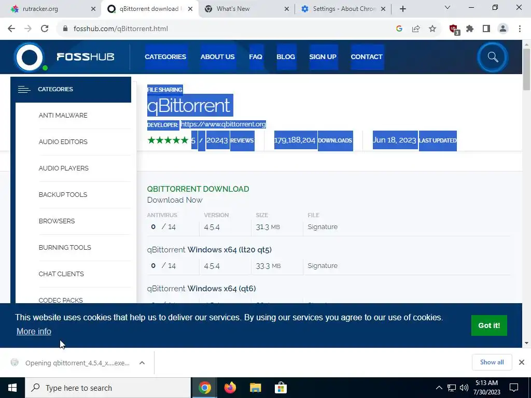The width and height of the screenshot is (531, 398).
Task: Click the FossHub logo icon
Action: point(30,57)
